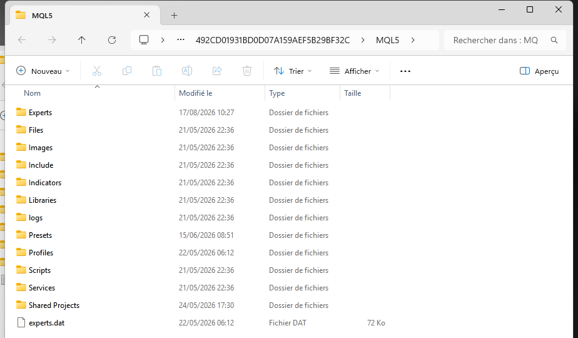Click the Forward navigation arrow
The width and height of the screenshot is (578, 338).
pyautogui.click(x=52, y=40)
